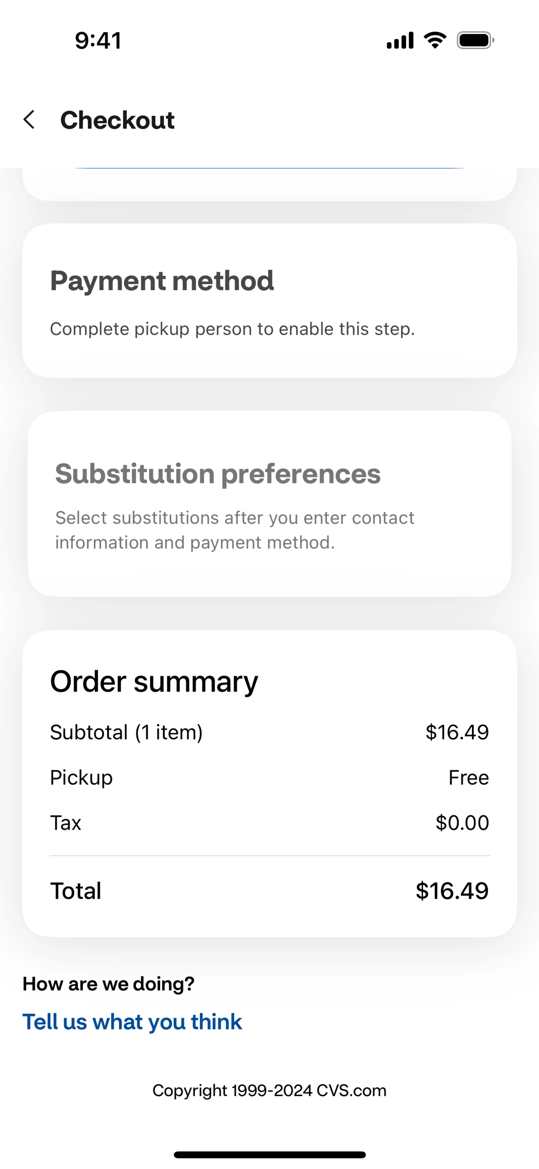Tap the substitution instructions text
The height and width of the screenshot is (1169, 539).
[235, 530]
